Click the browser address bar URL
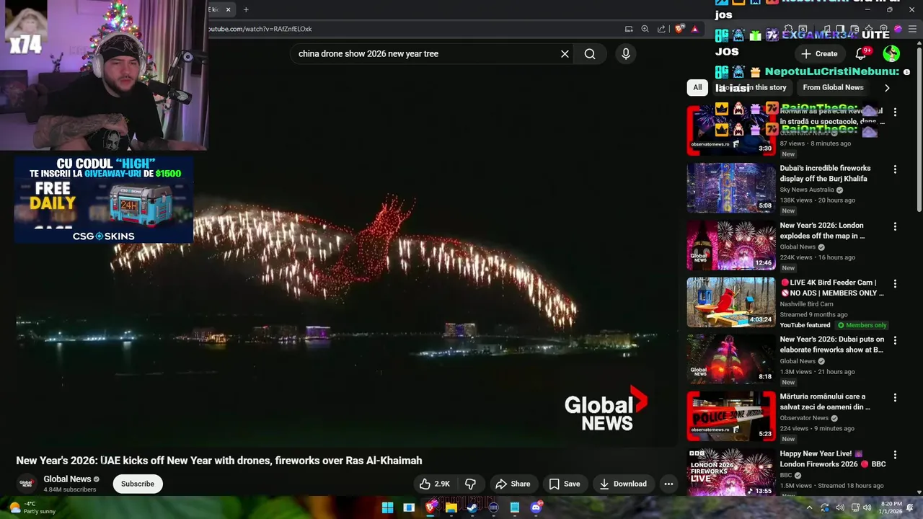 pos(260,29)
